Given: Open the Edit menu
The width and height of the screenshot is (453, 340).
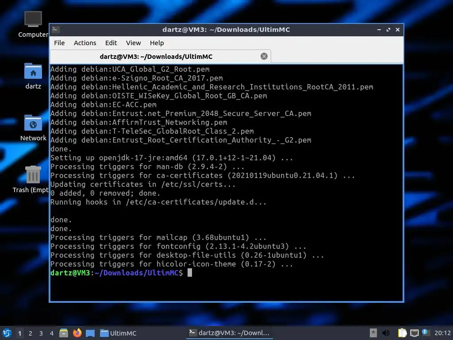Looking at the screenshot, I should (111, 43).
